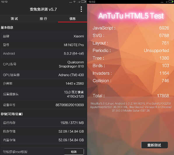Select the Invaders score 1164
Screen dimensions: 174x155
pos(164,73)
